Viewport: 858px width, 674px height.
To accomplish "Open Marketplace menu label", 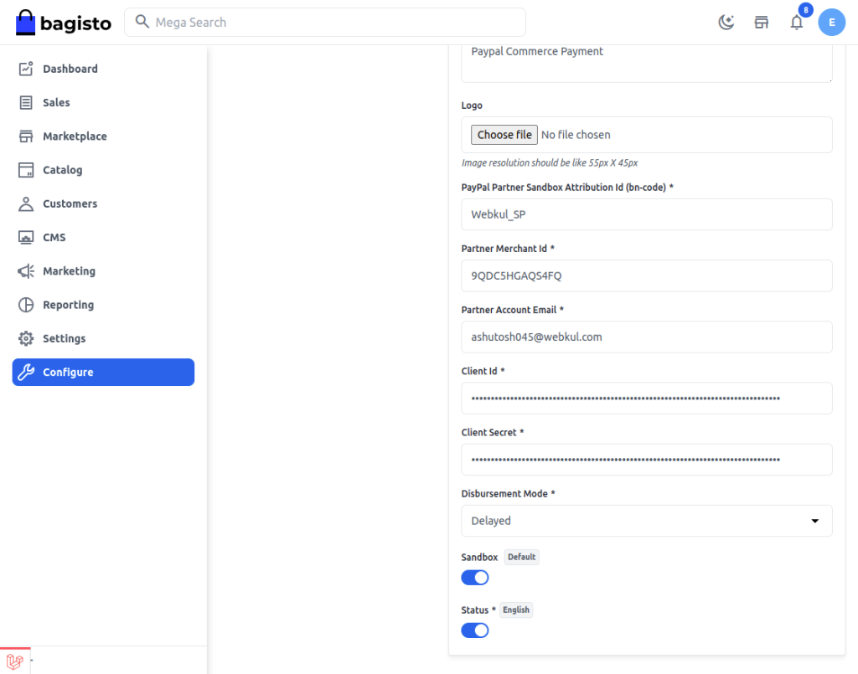I will [x=75, y=136].
